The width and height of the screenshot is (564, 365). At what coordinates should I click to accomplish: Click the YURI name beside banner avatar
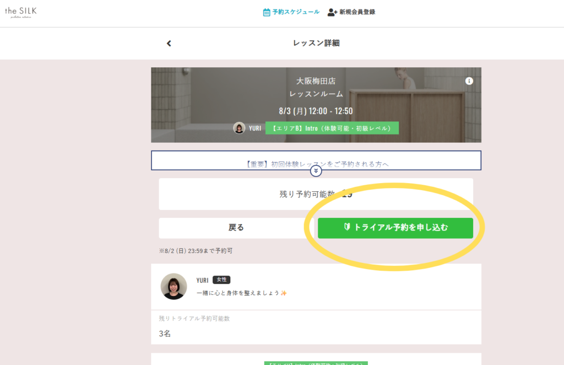[255, 128]
